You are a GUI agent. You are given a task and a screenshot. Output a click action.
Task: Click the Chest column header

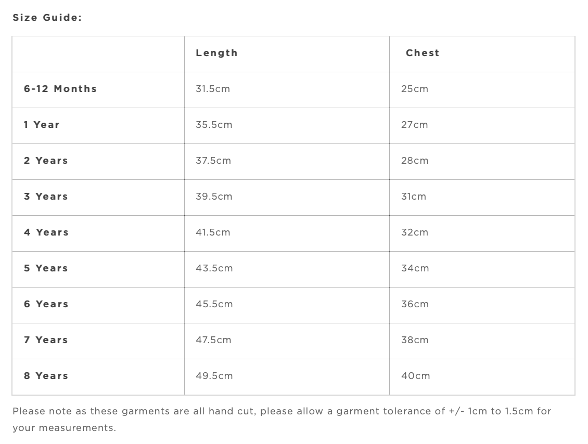tap(423, 53)
